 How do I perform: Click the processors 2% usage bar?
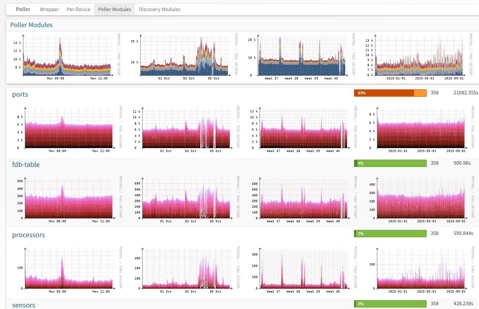[x=390, y=233]
